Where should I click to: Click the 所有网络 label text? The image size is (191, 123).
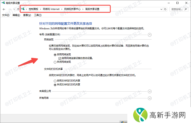[x=44, y=98]
